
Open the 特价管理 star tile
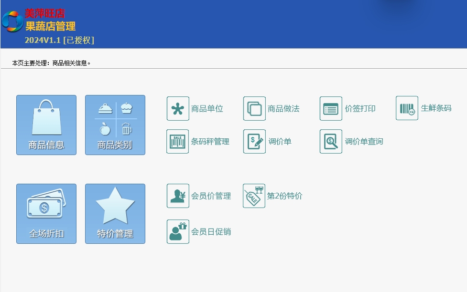coord(115,213)
